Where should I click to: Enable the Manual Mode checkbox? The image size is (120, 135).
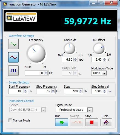(10, 120)
